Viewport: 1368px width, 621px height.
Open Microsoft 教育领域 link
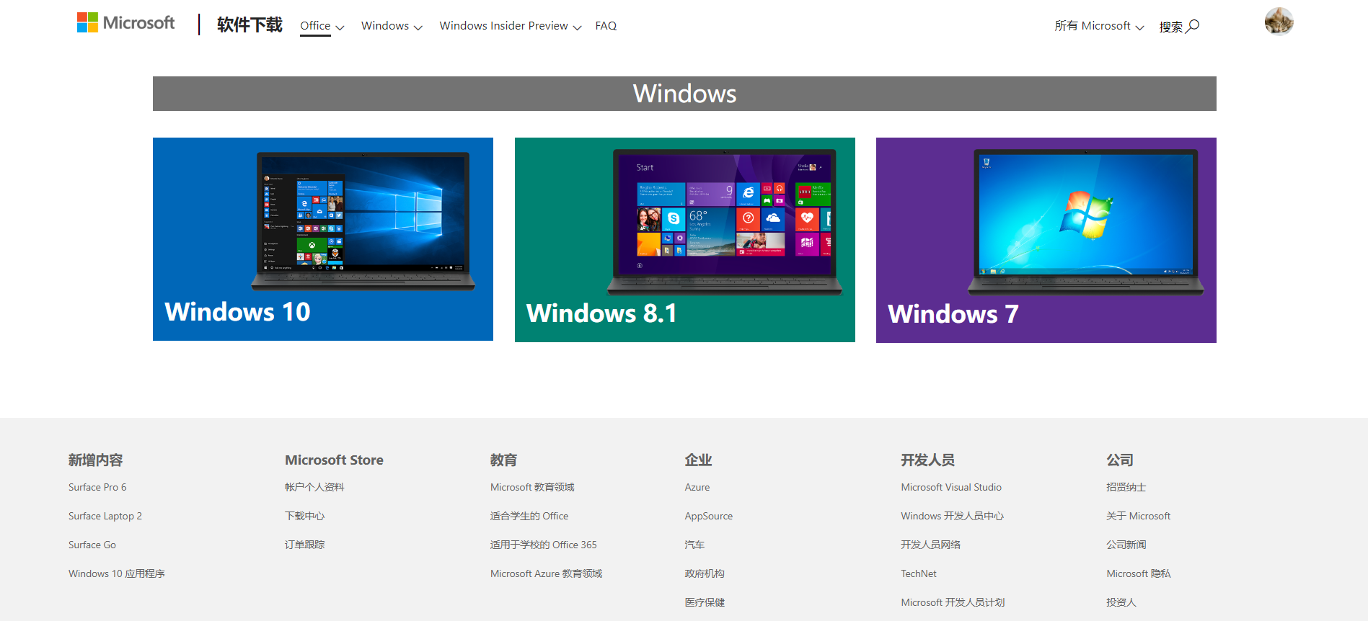pos(532,487)
